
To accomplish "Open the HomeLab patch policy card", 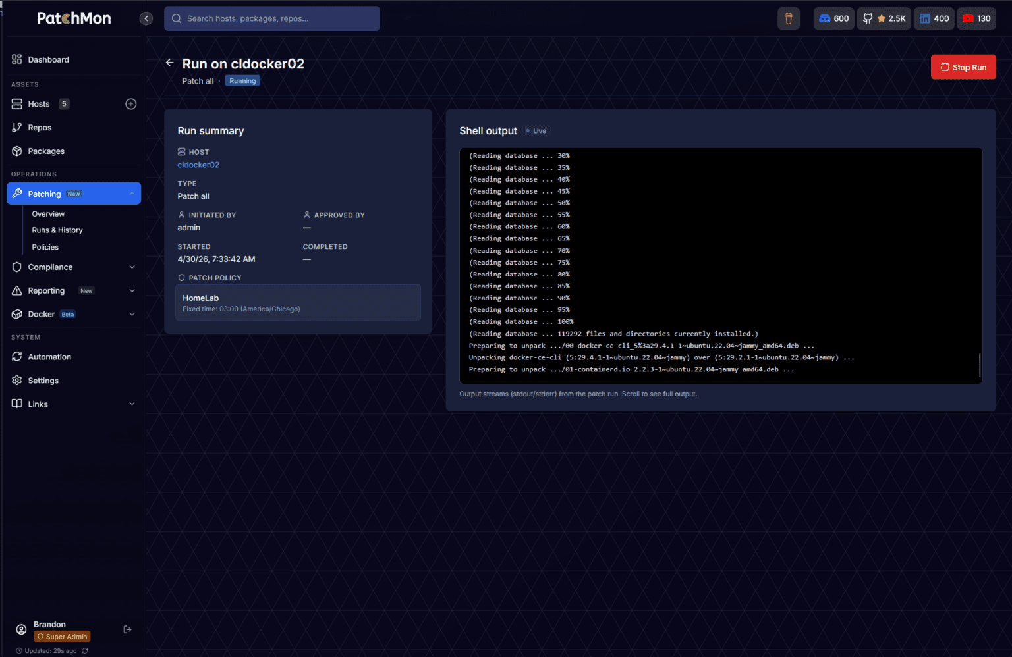I will coord(298,303).
